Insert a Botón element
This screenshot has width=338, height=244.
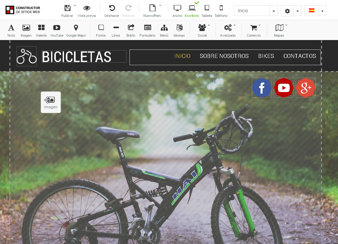click(131, 31)
